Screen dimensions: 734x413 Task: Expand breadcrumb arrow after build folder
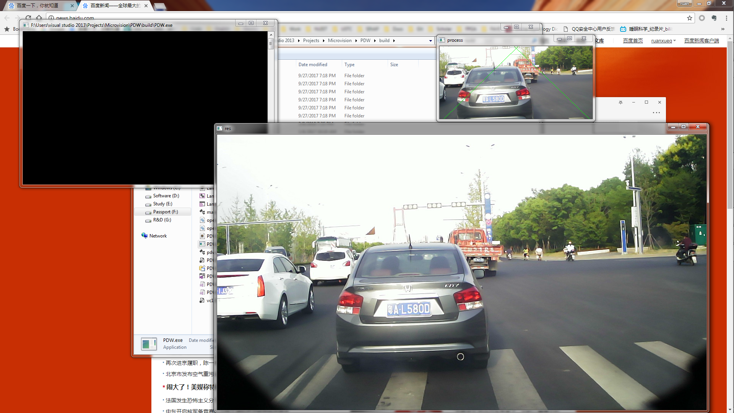[x=394, y=41]
